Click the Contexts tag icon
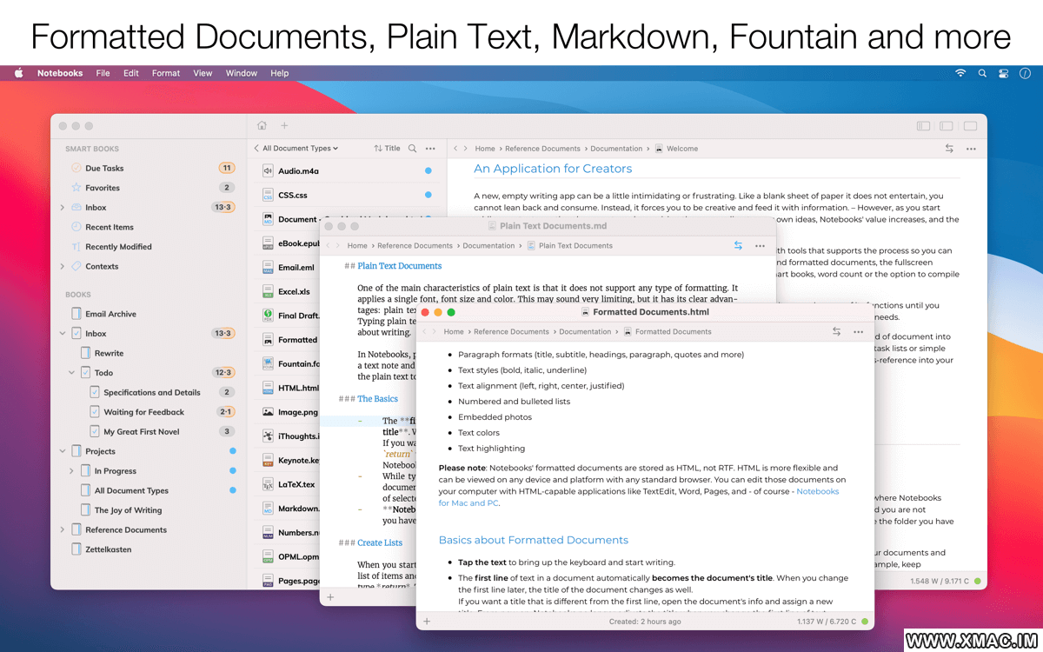The height and width of the screenshot is (652, 1043). click(76, 266)
